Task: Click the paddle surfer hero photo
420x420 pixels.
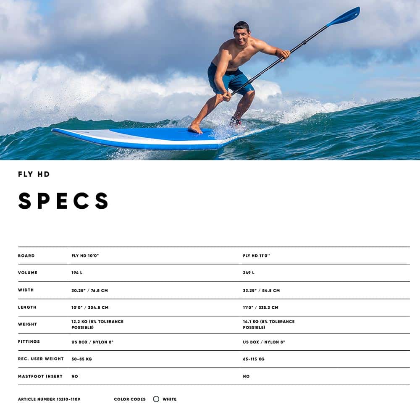Action: [210, 80]
